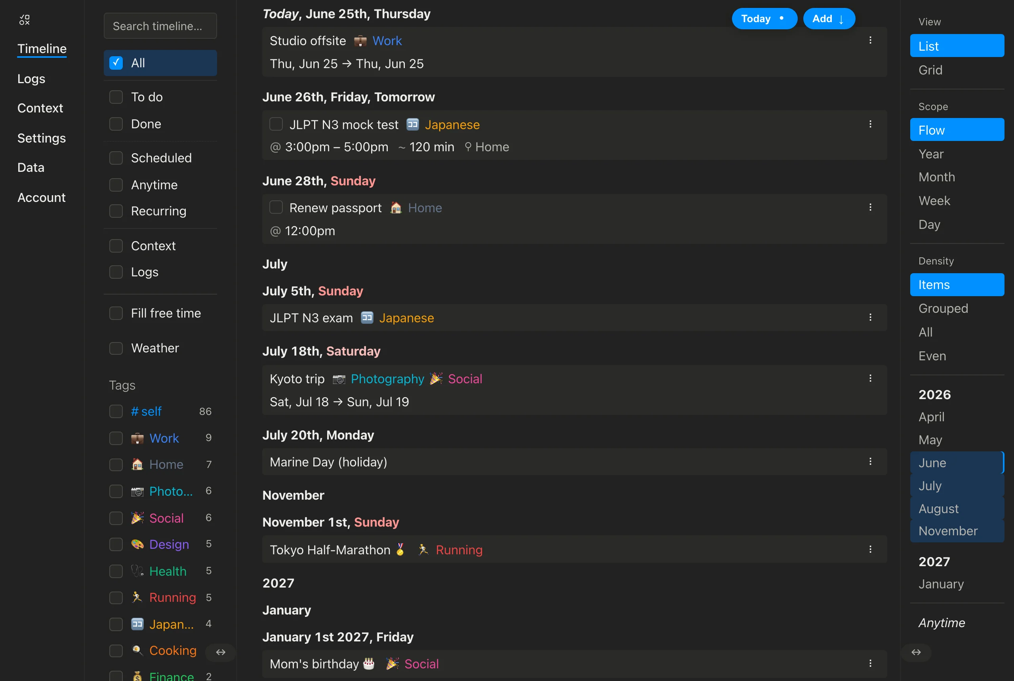
Task: Enable Fill free time option
Action: click(x=116, y=313)
